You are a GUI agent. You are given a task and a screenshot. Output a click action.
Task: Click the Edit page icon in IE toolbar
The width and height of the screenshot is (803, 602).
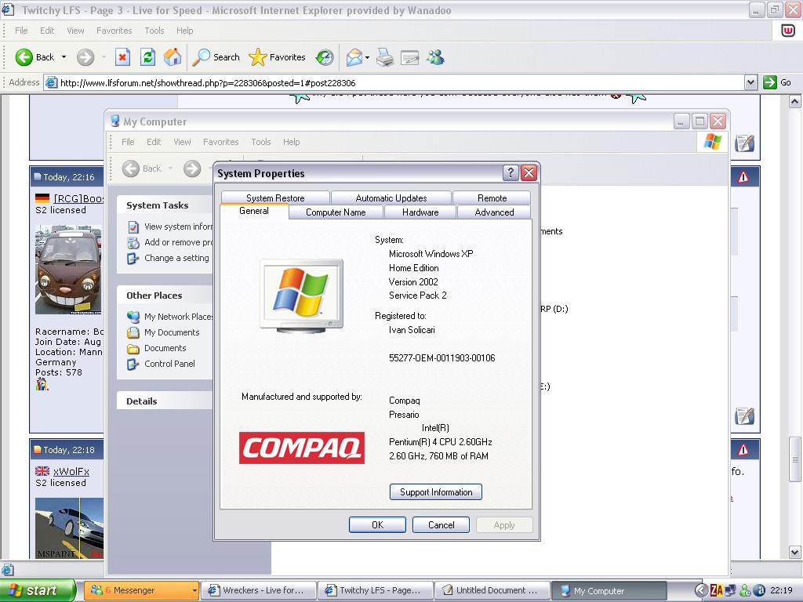click(x=409, y=57)
